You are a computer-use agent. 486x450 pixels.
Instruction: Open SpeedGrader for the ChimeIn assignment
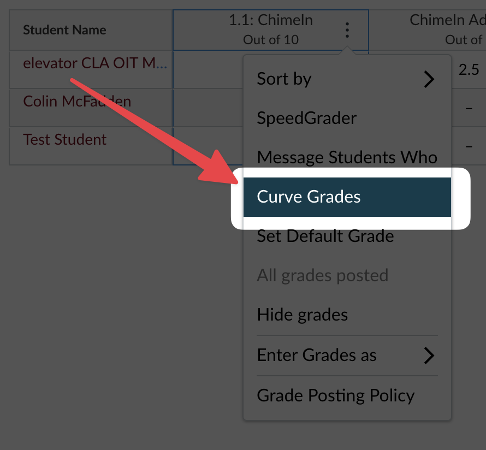pyautogui.click(x=306, y=118)
